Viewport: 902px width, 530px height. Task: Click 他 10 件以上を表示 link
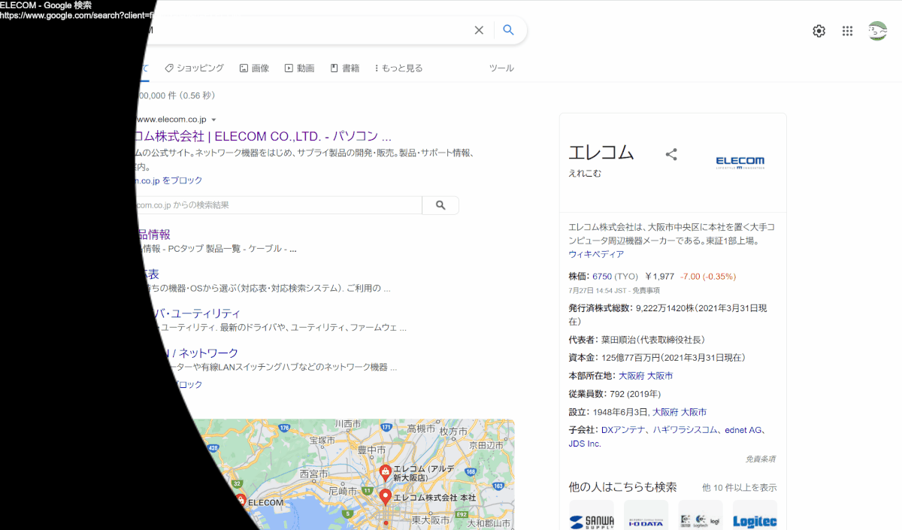point(740,487)
